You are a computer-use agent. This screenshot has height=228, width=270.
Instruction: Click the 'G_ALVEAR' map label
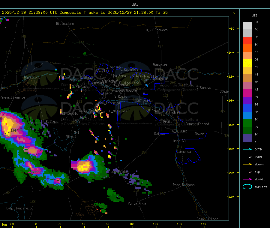tap(179, 131)
